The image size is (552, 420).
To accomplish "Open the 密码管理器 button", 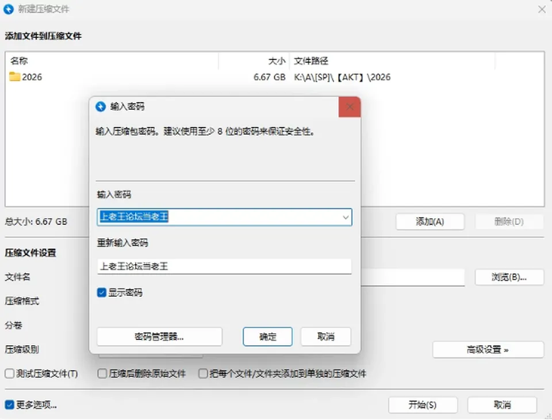I will tap(159, 337).
